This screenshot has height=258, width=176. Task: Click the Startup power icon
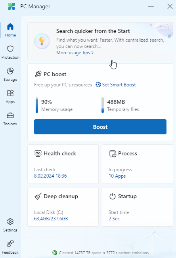tap(113, 196)
